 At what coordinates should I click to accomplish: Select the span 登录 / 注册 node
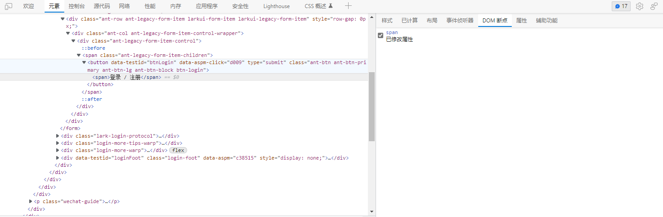pos(184,77)
